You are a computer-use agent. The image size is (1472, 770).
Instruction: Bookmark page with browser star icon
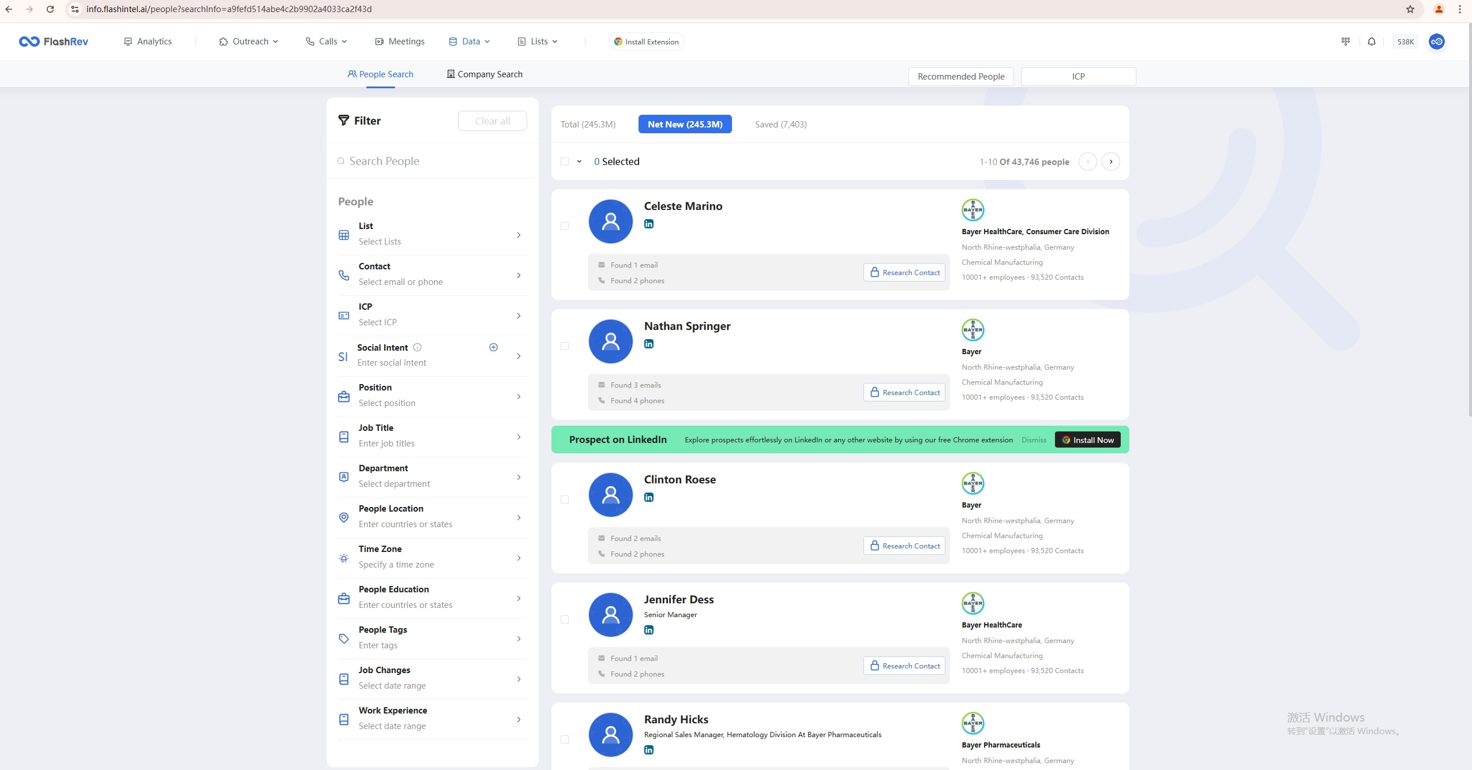pyautogui.click(x=1410, y=9)
